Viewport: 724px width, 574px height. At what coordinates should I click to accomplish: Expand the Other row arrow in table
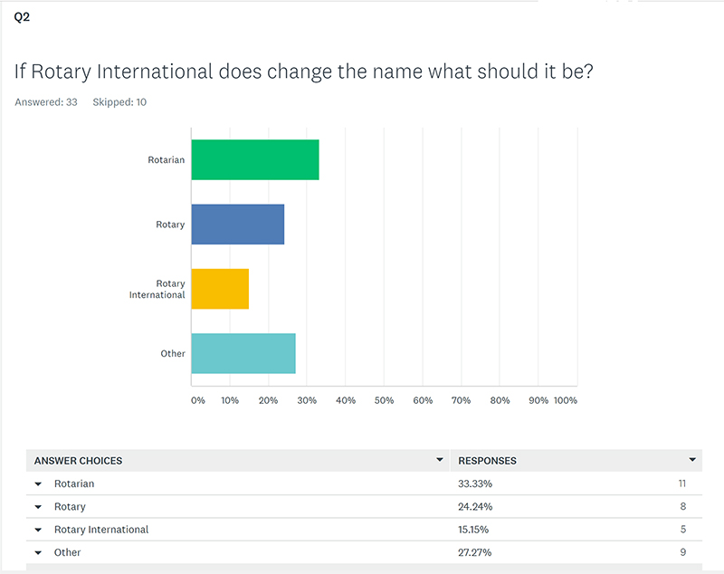[39, 552]
